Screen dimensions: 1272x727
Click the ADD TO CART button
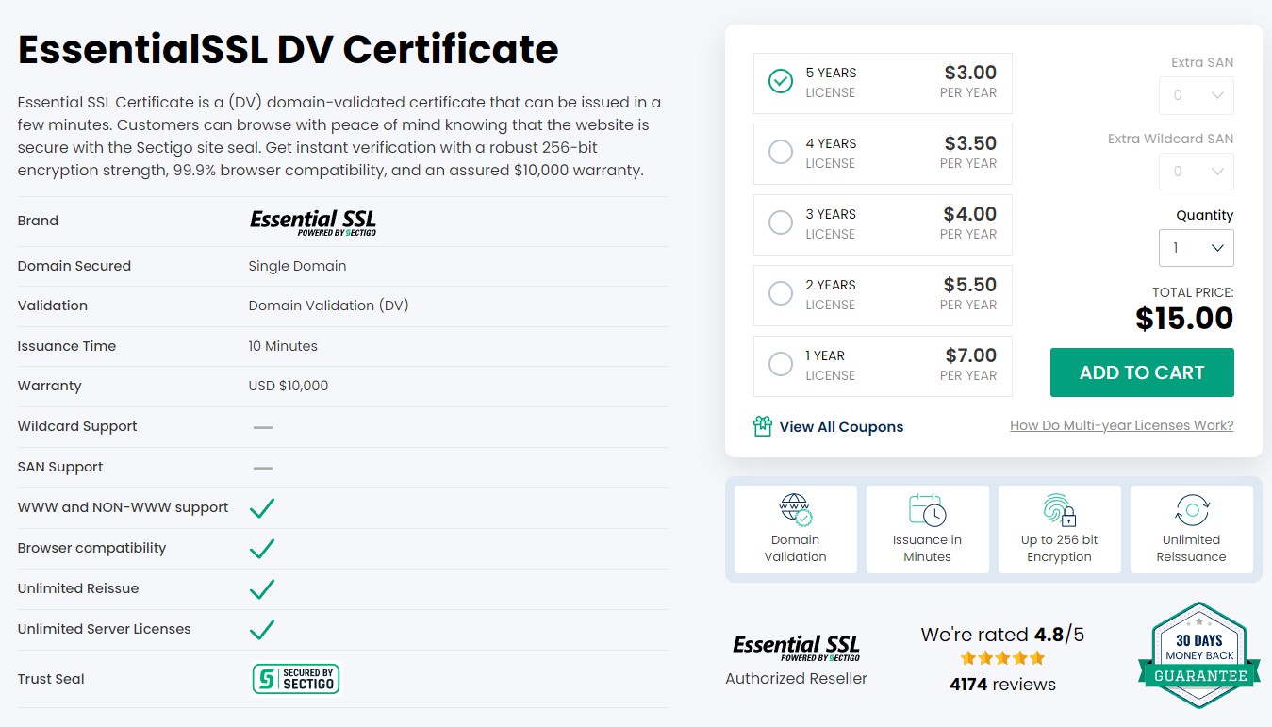1142,372
